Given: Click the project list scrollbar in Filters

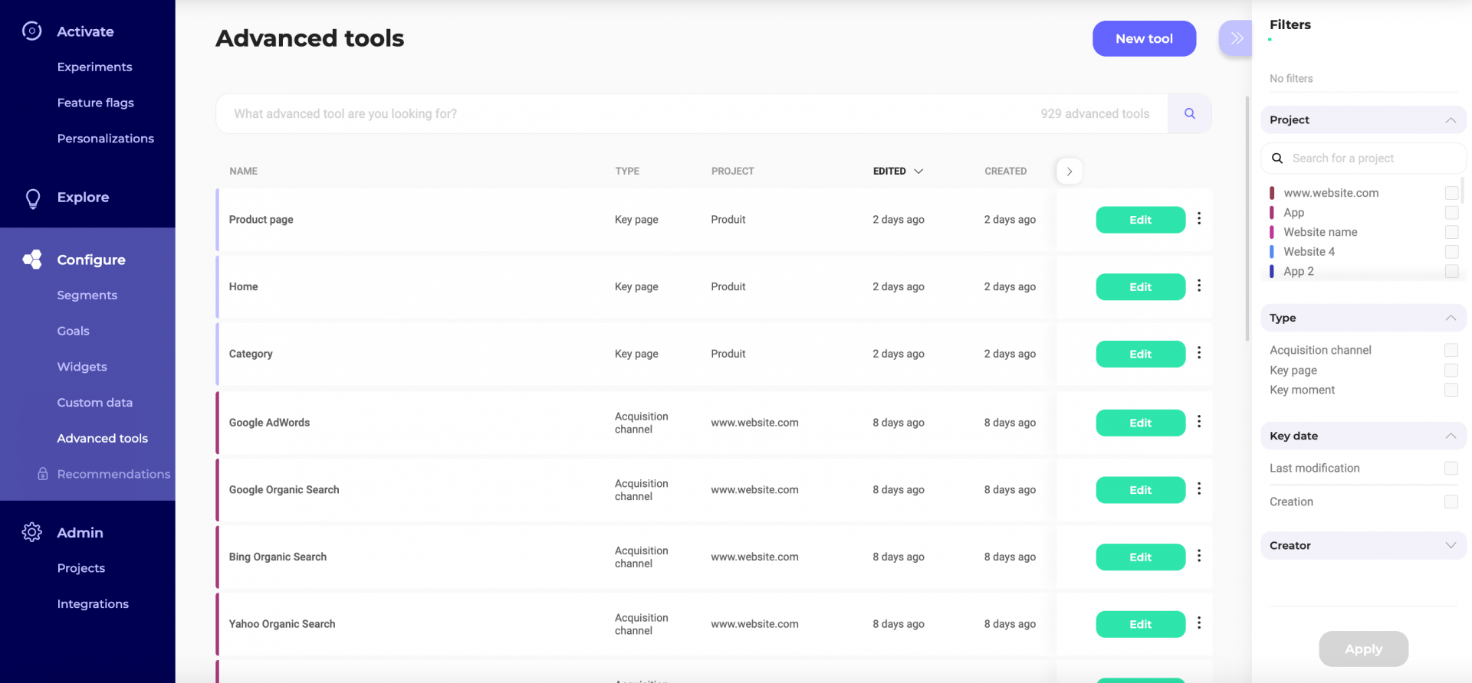Looking at the screenshot, I should (x=1463, y=190).
